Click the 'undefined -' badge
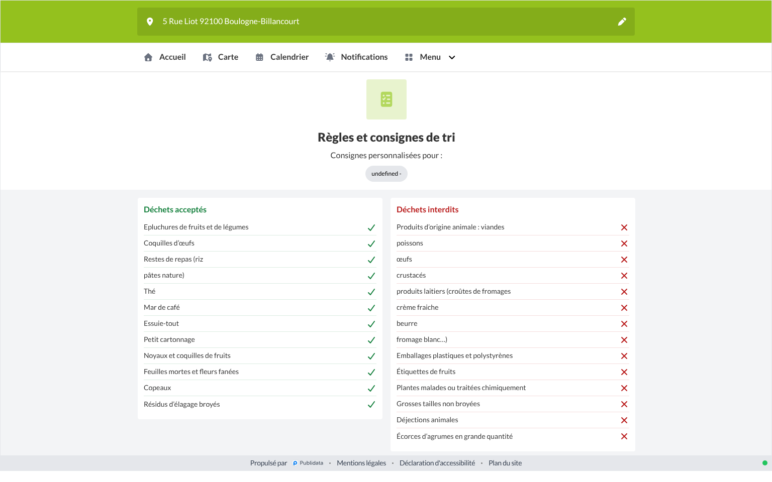772x482 pixels. point(387,174)
